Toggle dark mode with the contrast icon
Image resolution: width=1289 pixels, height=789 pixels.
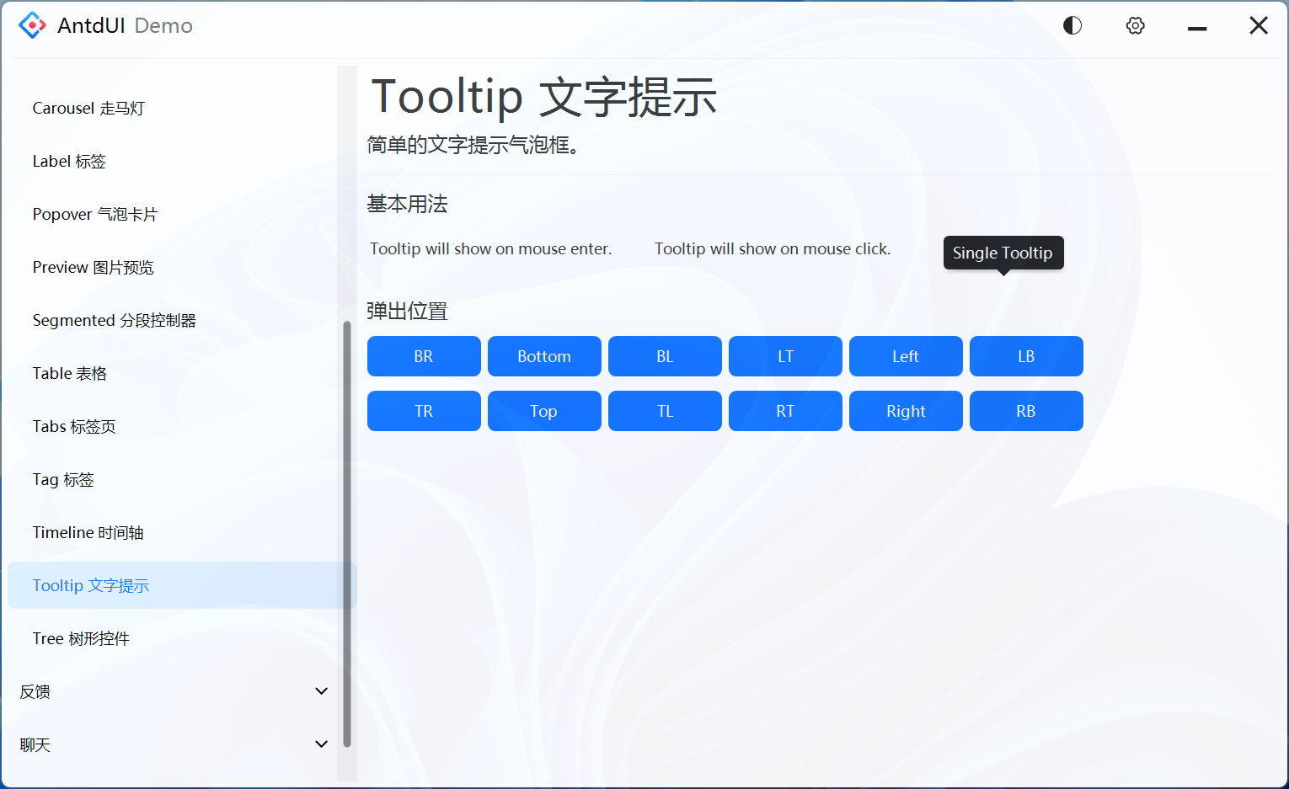point(1072,25)
